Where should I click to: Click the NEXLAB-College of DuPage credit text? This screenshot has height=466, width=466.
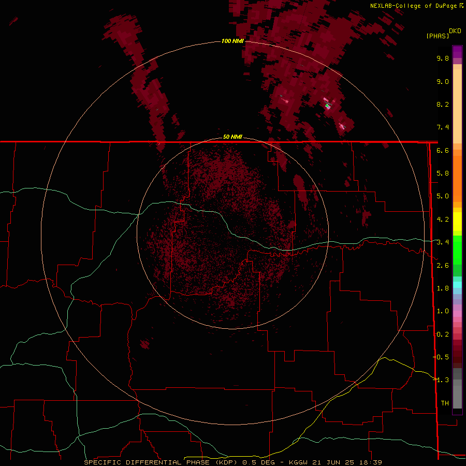coord(413,6)
